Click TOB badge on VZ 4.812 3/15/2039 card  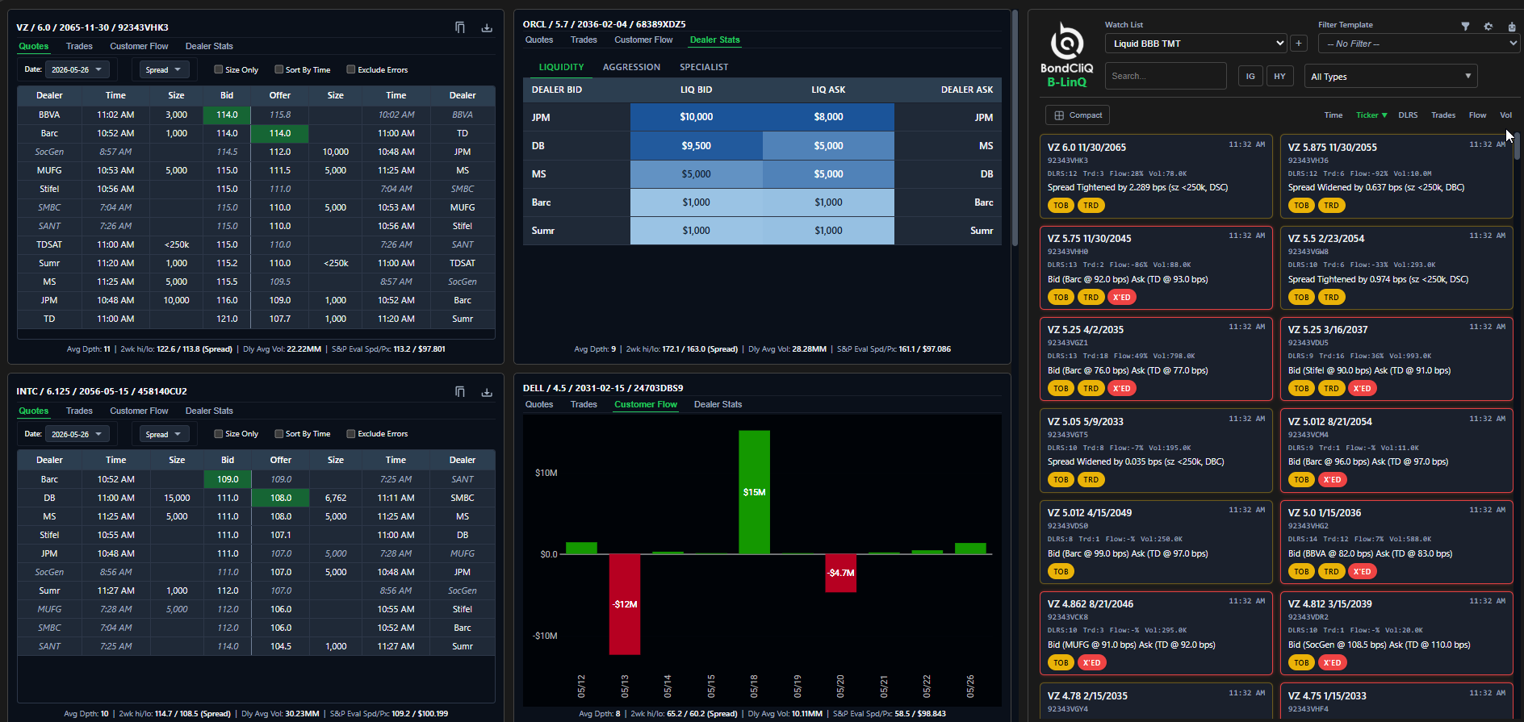1301,663
